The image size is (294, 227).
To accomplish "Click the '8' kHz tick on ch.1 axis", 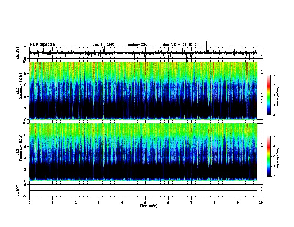I will click(26, 73).
